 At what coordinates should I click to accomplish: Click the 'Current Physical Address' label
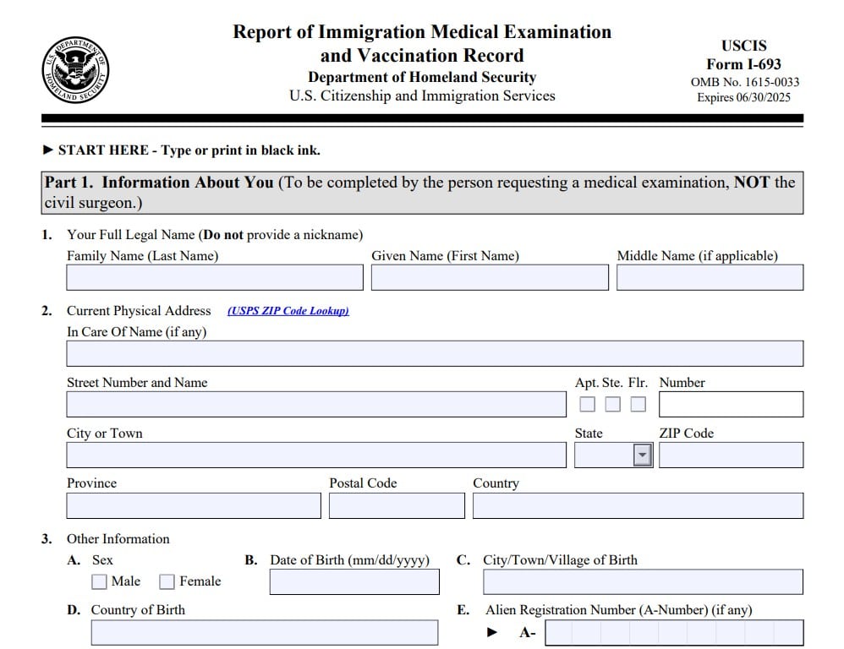139,311
